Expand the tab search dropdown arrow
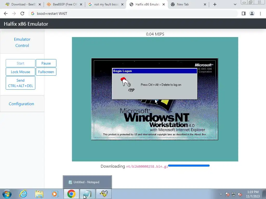This screenshot has height=199, width=266. tap(235, 5)
